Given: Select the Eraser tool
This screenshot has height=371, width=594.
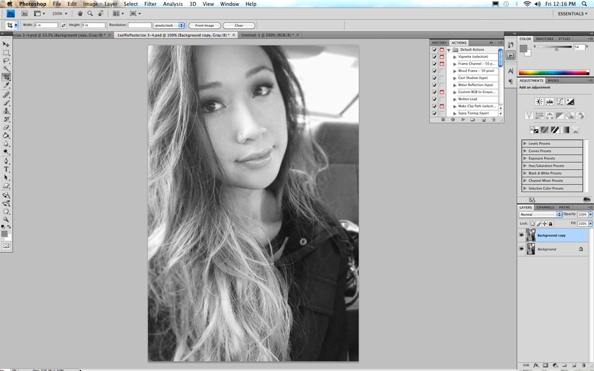Looking at the screenshot, I should (6, 128).
